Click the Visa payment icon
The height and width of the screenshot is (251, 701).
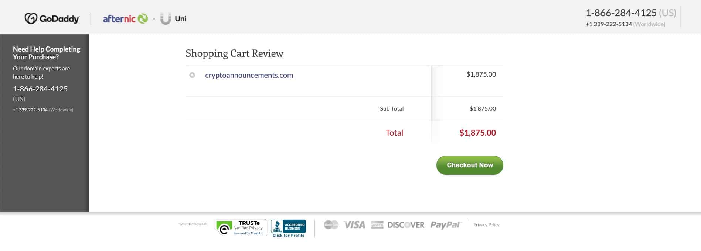click(354, 225)
